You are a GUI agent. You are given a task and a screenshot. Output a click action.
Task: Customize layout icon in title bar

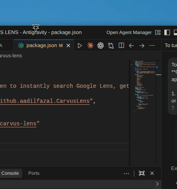(x=158, y=32)
